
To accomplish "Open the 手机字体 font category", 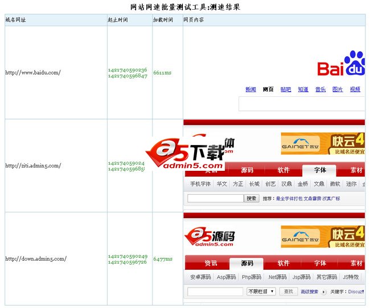I will [200, 184].
